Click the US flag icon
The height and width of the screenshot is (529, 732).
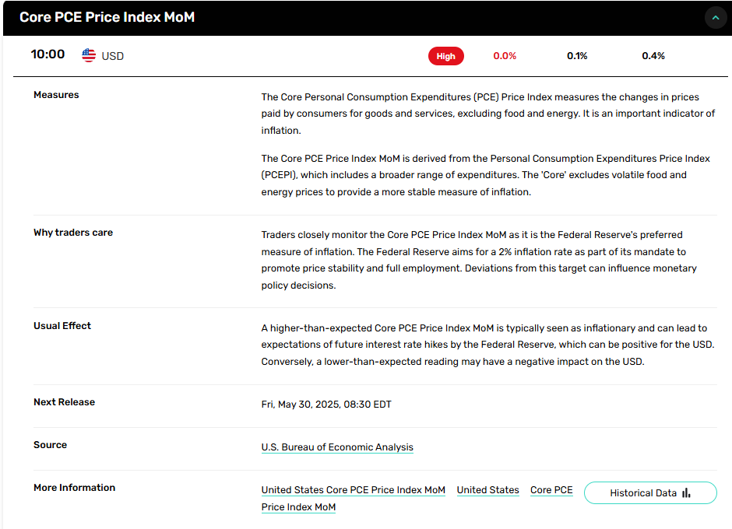(89, 55)
